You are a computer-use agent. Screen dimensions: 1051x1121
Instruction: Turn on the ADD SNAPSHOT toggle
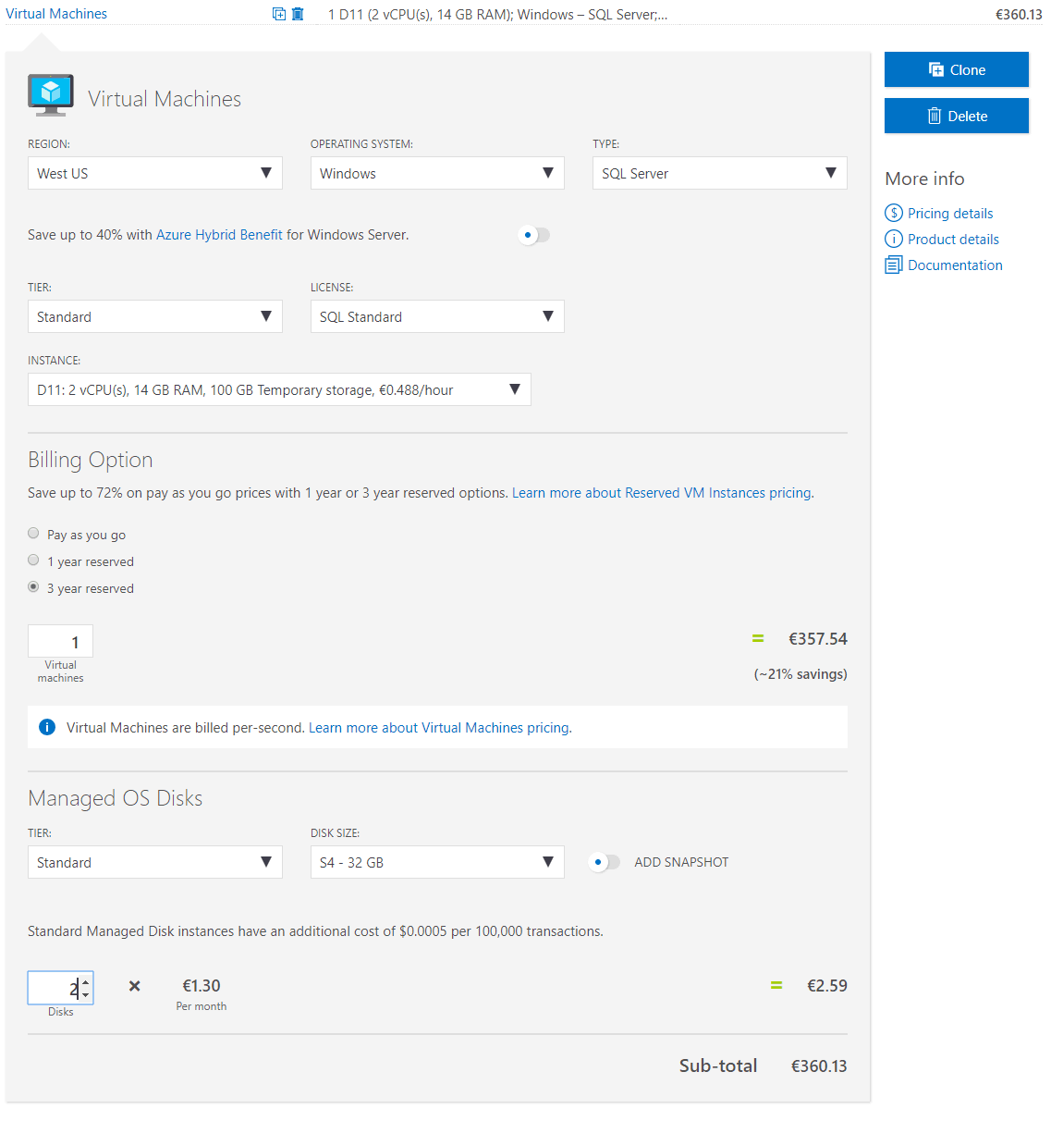point(604,862)
